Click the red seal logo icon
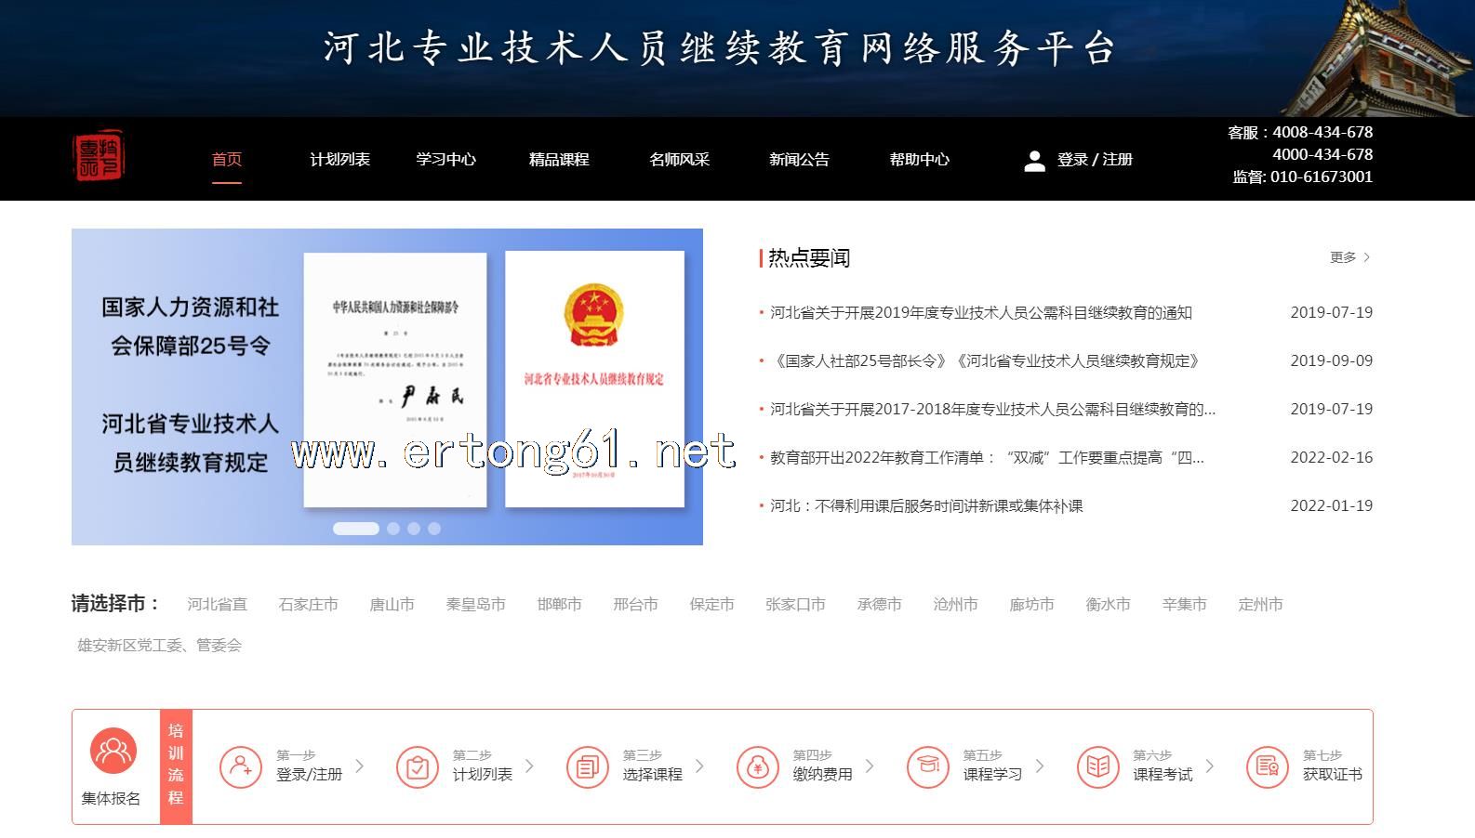The height and width of the screenshot is (838, 1475). tap(99, 156)
